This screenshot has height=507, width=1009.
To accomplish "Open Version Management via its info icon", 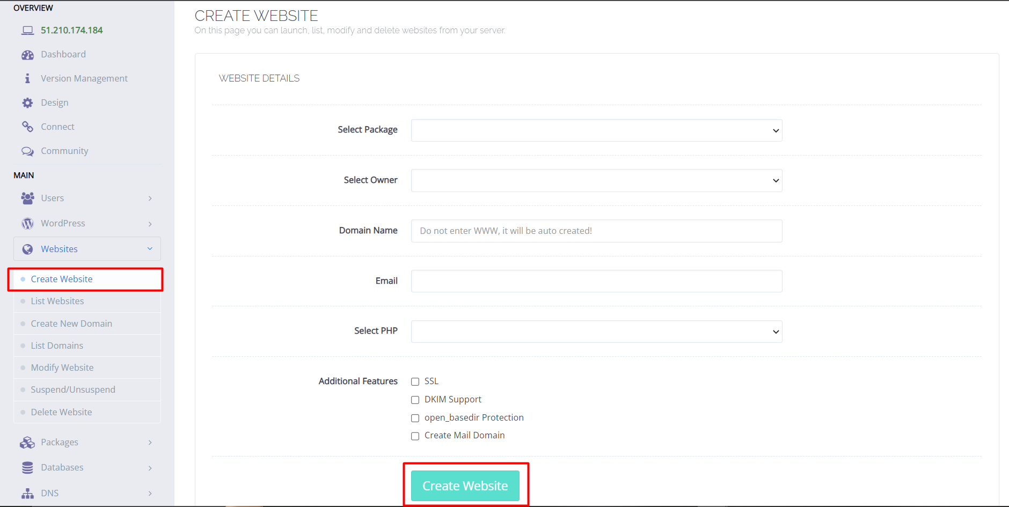I will [x=27, y=78].
